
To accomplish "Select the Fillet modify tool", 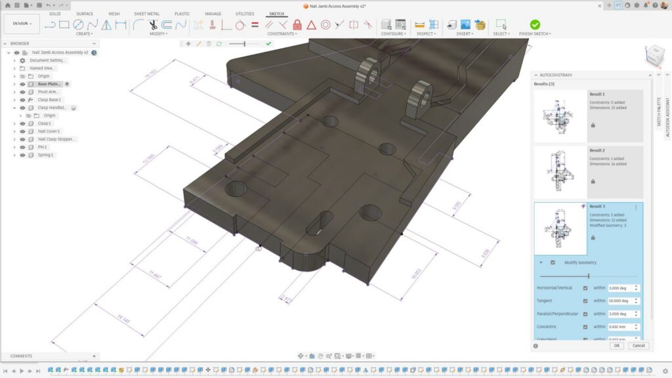I will click(138, 25).
